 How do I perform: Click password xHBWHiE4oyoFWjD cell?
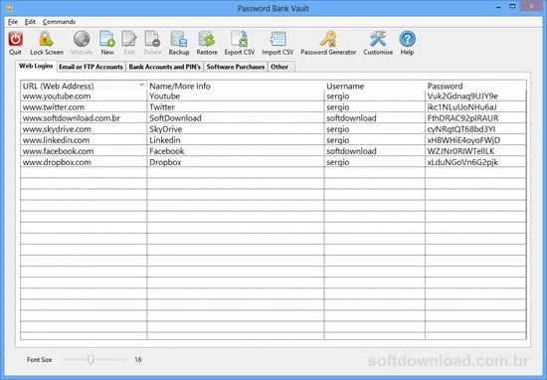coord(475,140)
